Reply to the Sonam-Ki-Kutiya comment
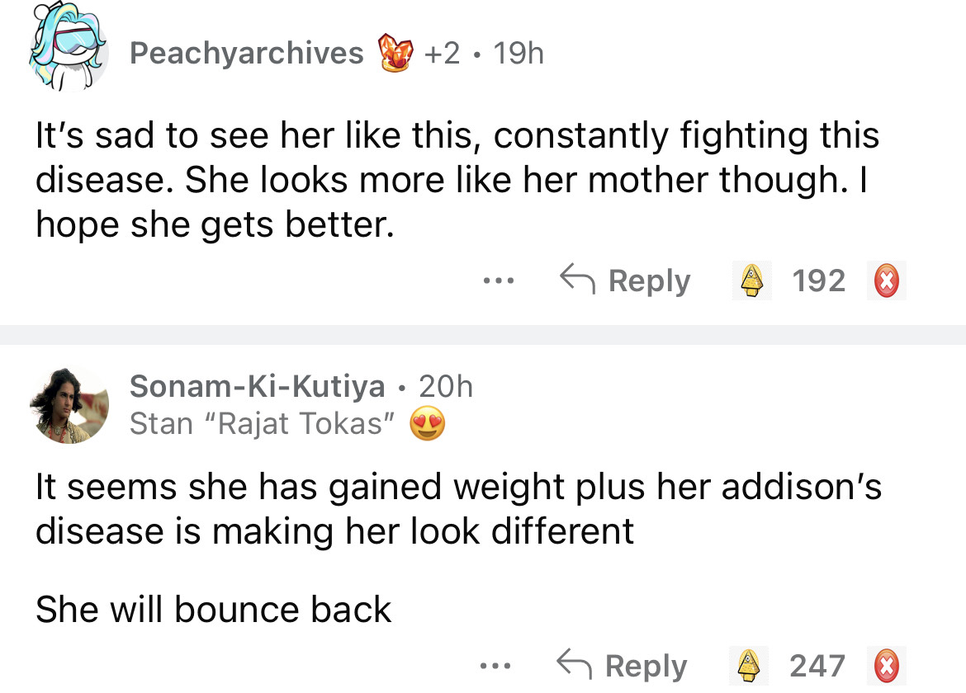966x693 pixels. (x=622, y=665)
